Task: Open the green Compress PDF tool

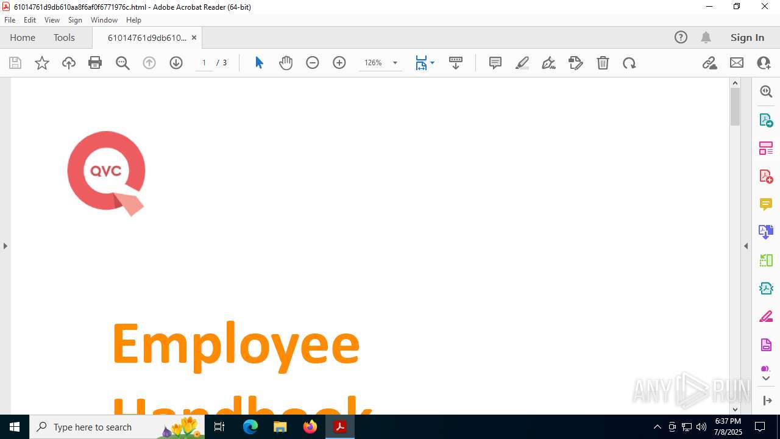Action: point(766,260)
